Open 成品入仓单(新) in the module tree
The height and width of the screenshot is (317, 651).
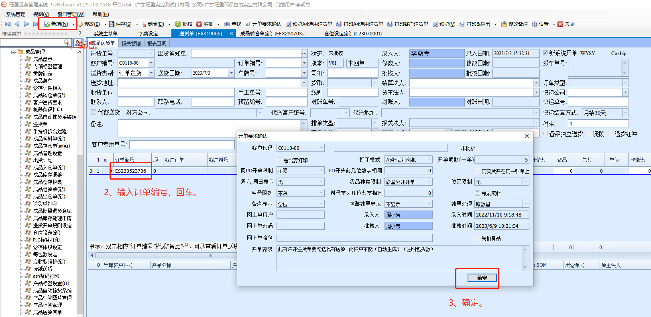(x=49, y=168)
